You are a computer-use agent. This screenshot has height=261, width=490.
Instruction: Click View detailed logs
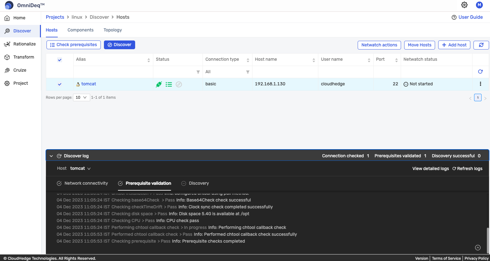point(431,169)
